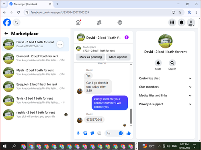
Task: Open the Marketplace listing $725 link
Action: point(99,50)
